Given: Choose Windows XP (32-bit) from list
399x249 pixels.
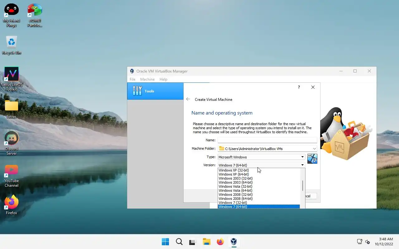Looking at the screenshot, I should [259, 170].
